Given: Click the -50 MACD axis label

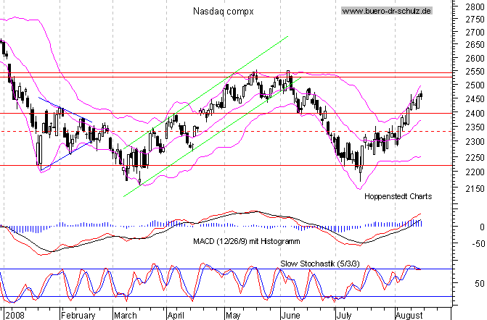Looking at the screenshot, I should (472, 244).
